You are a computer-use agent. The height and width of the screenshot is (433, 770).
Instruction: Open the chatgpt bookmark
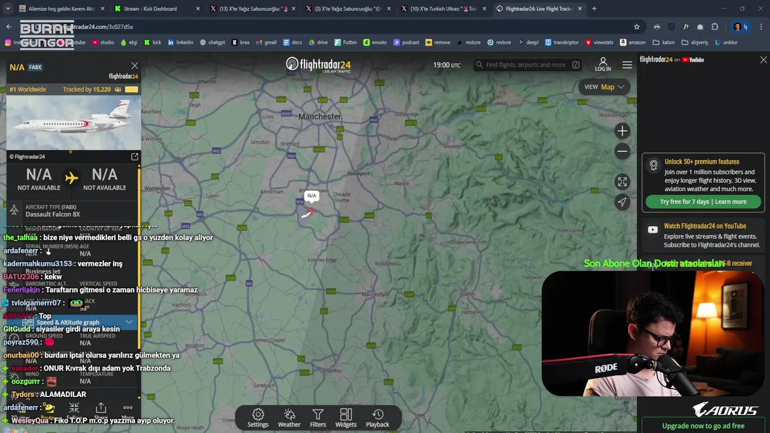pyautogui.click(x=212, y=42)
